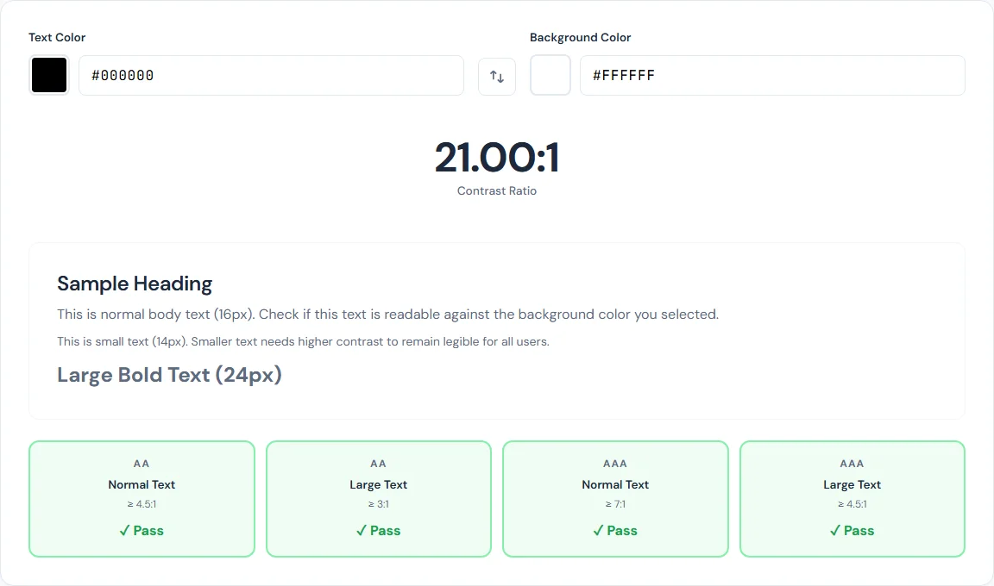Screen dimensions: 994x586
Task: Click the Contrast Ratio label
Action: click(x=497, y=190)
